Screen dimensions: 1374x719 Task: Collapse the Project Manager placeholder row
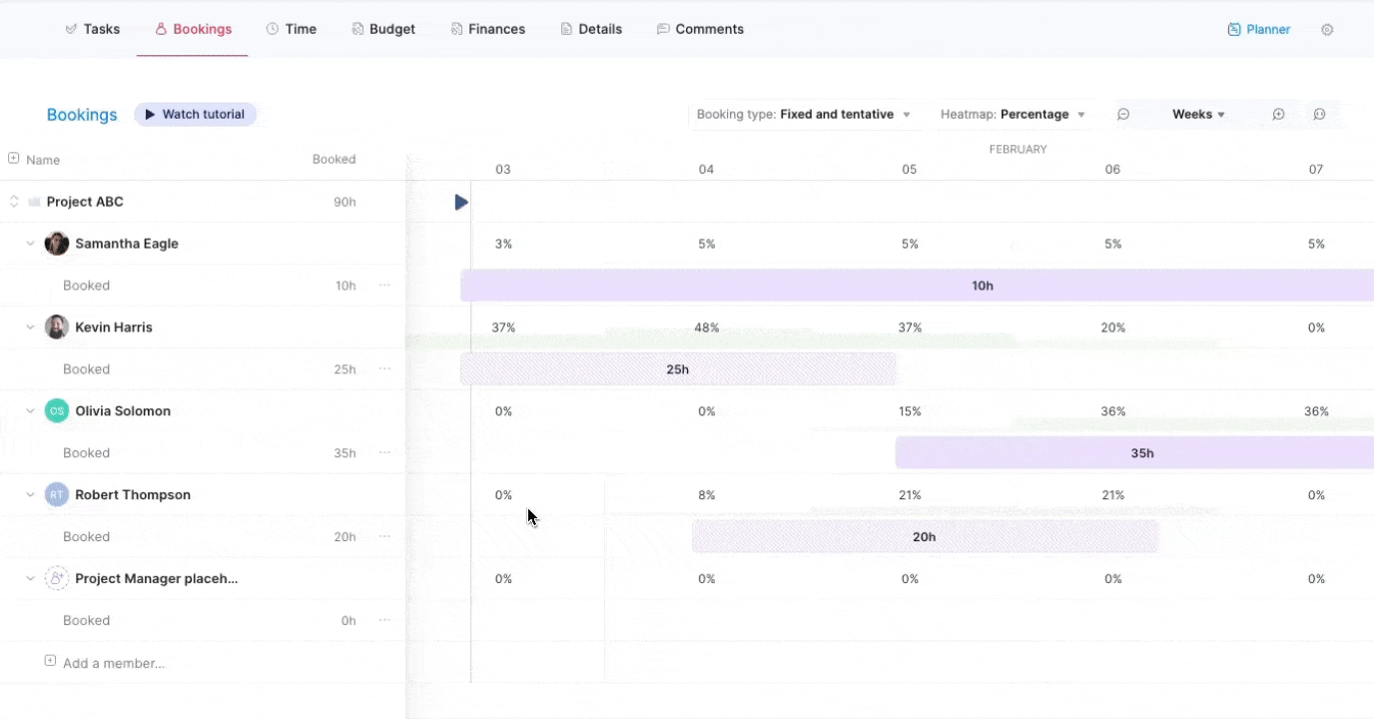click(30, 579)
